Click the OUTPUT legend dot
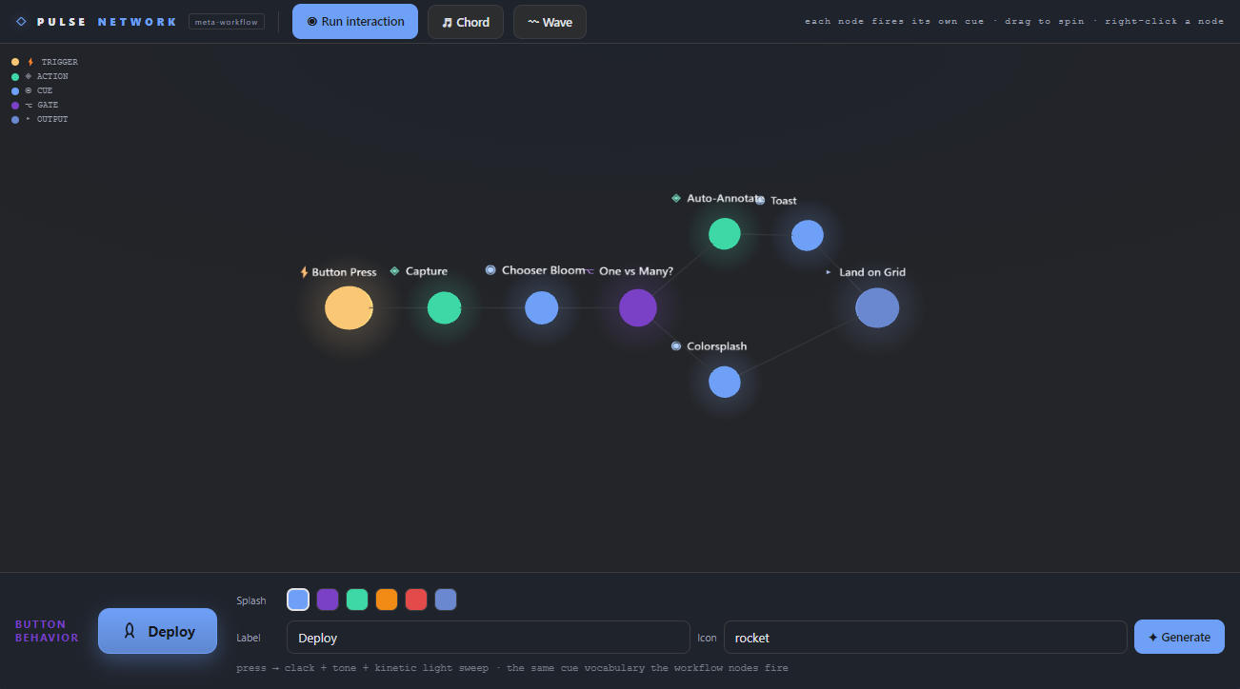The height and width of the screenshot is (689, 1240). (15, 119)
